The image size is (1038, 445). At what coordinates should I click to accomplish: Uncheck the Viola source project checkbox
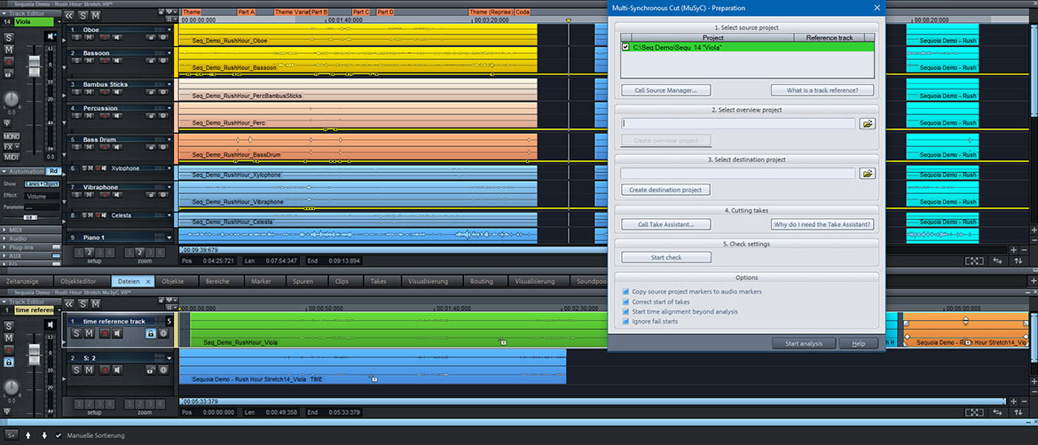click(625, 47)
